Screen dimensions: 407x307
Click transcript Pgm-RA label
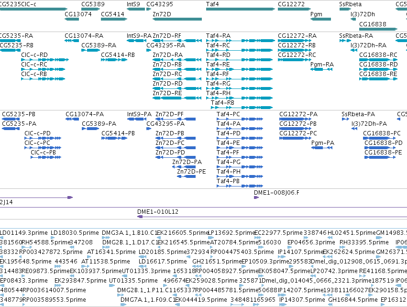322,65
